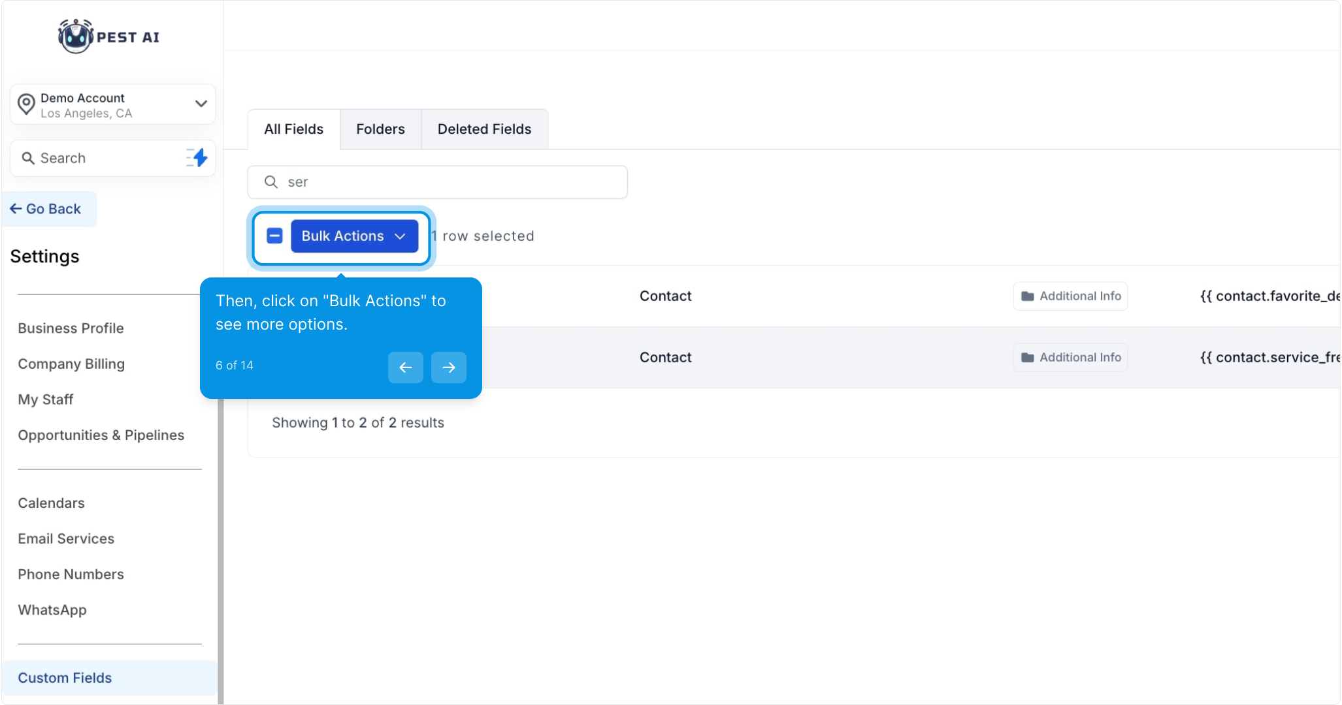The height and width of the screenshot is (705, 1342).
Task: Open Email Services settings
Action: click(x=66, y=539)
